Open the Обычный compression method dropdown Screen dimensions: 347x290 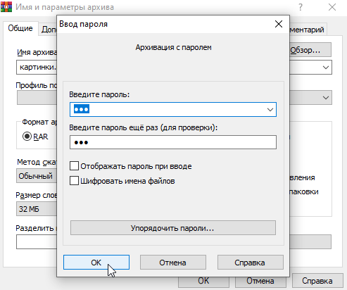pos(37,176)
